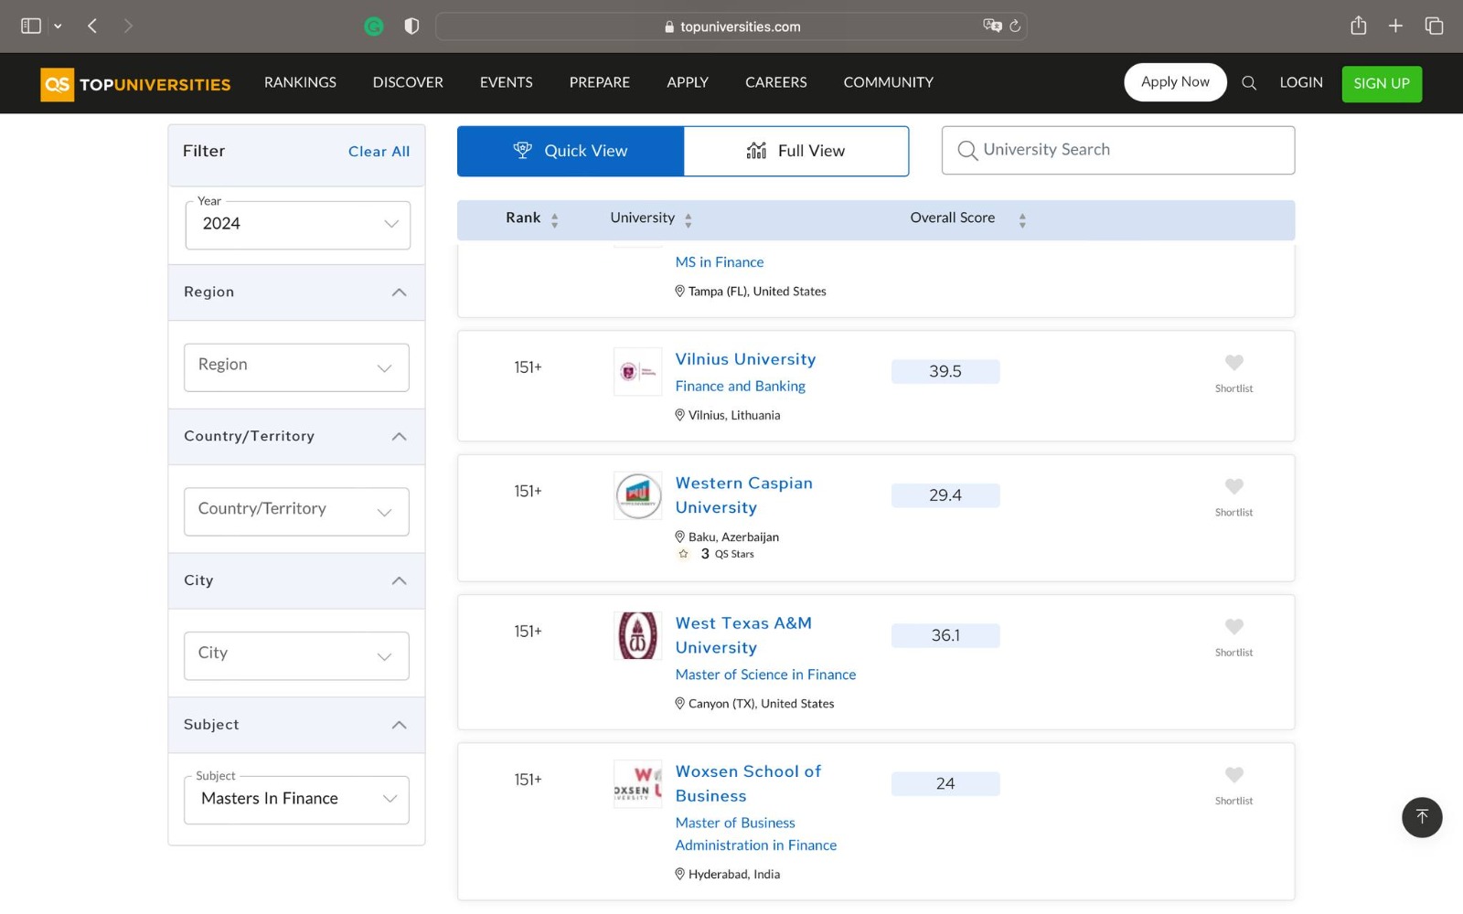
Task: Open the Year 2024 dropdown
Action: [297, 225]
